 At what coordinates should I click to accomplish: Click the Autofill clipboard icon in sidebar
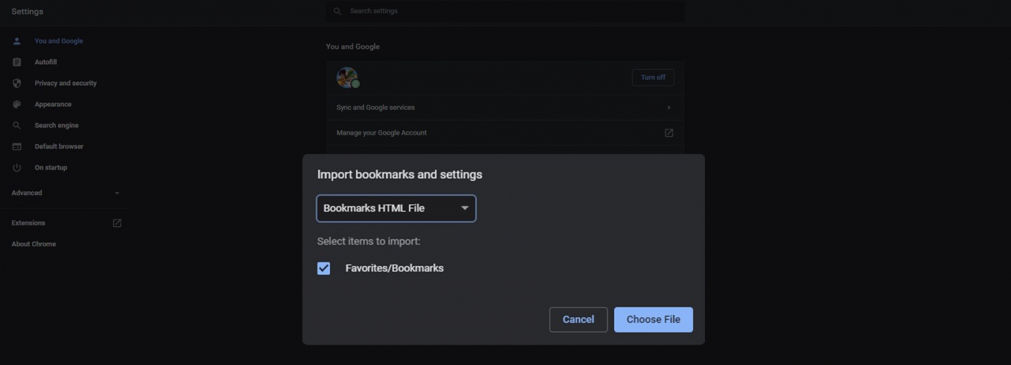coord(17,62)
